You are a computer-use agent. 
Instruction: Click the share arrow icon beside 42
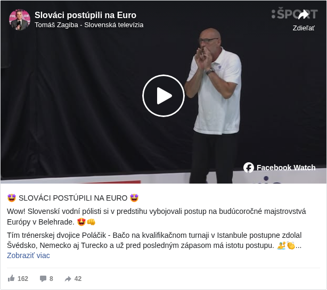68,279
